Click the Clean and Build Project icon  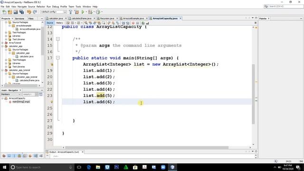(76, 12)
